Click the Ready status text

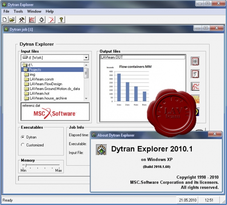coord(8,200)
